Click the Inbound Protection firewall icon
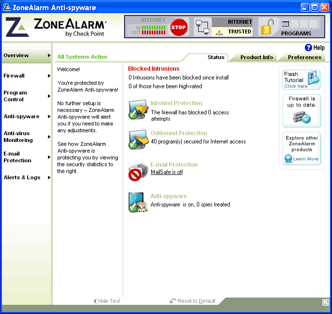332x314 pixels. pyautogui.click(x=138, y=110)
